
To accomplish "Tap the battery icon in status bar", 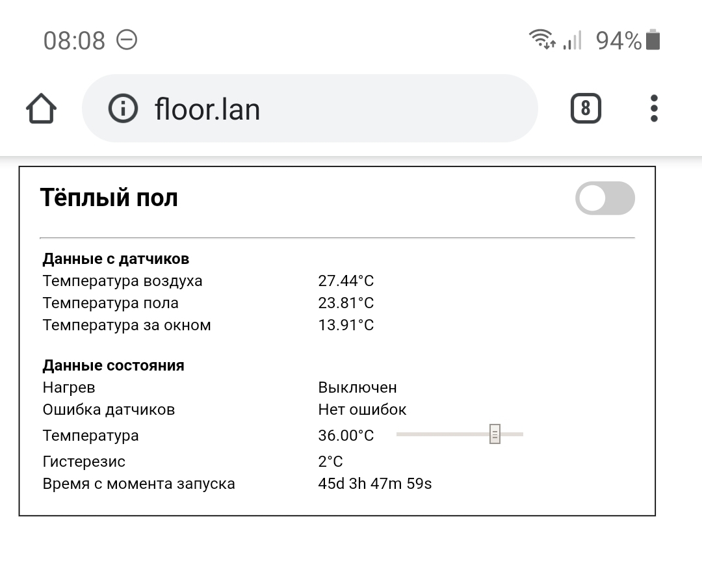I will 653,40.
